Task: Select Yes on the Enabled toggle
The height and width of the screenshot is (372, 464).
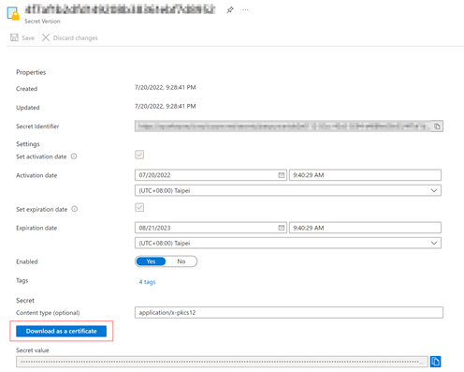Action: (151, 261)
